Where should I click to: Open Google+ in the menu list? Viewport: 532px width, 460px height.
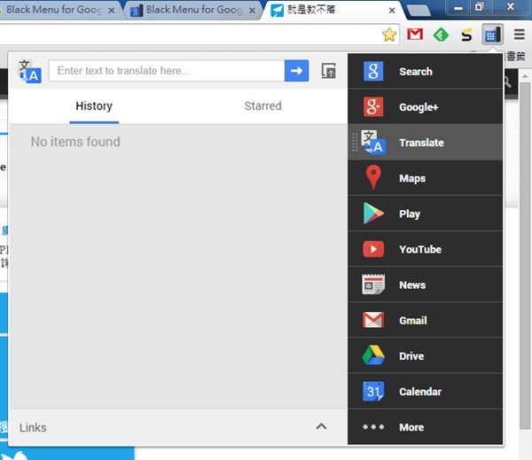coord(425,107)
